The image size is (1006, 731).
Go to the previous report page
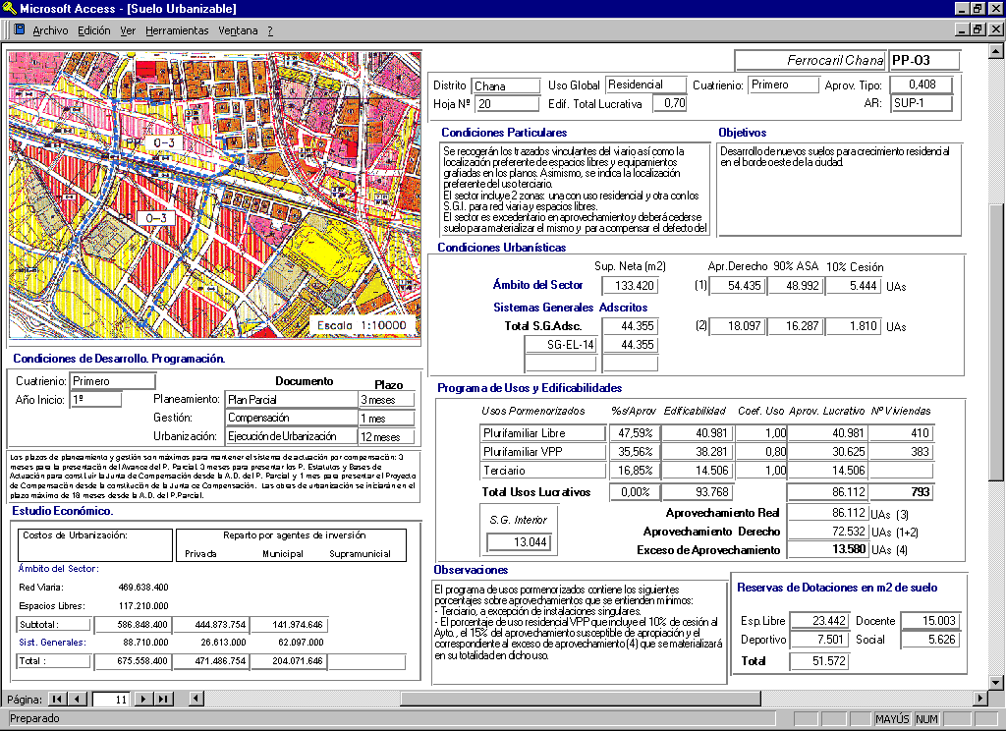tap(77, 699)
